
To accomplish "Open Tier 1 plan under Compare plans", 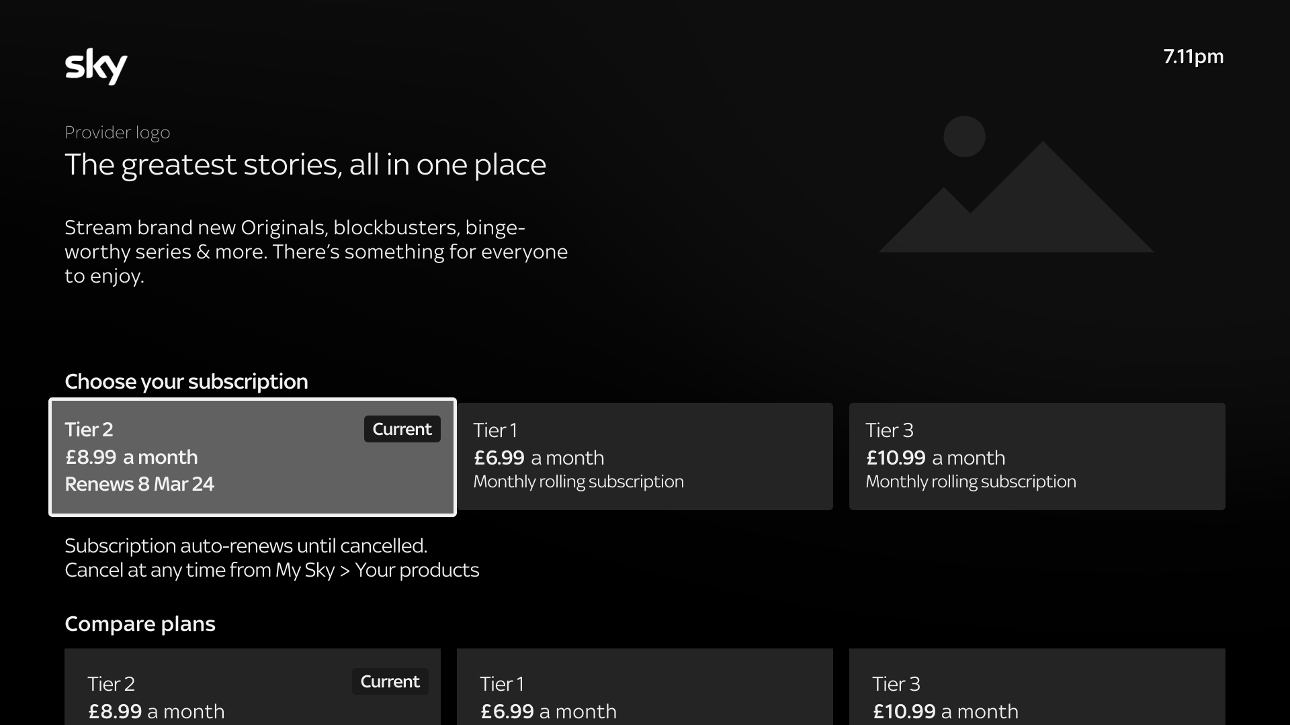I will coord(645,687).
